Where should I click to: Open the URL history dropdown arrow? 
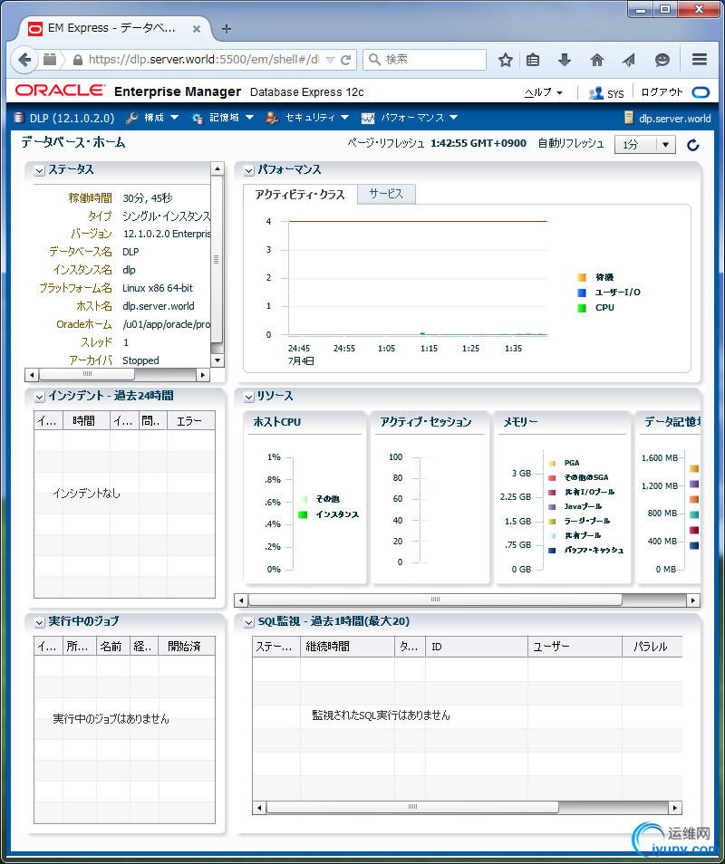pos(330,60)
